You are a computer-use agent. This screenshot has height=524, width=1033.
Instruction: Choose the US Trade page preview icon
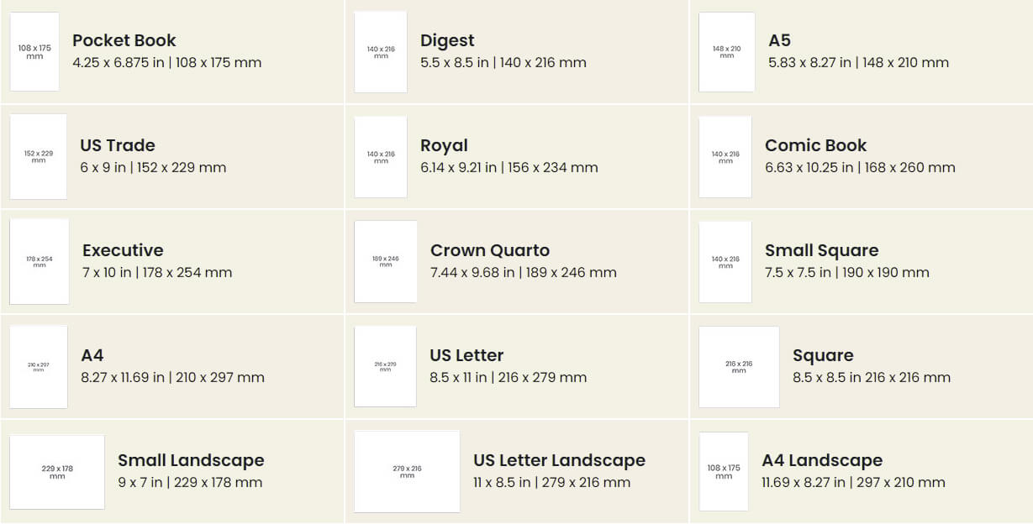[x=38, y=156]
